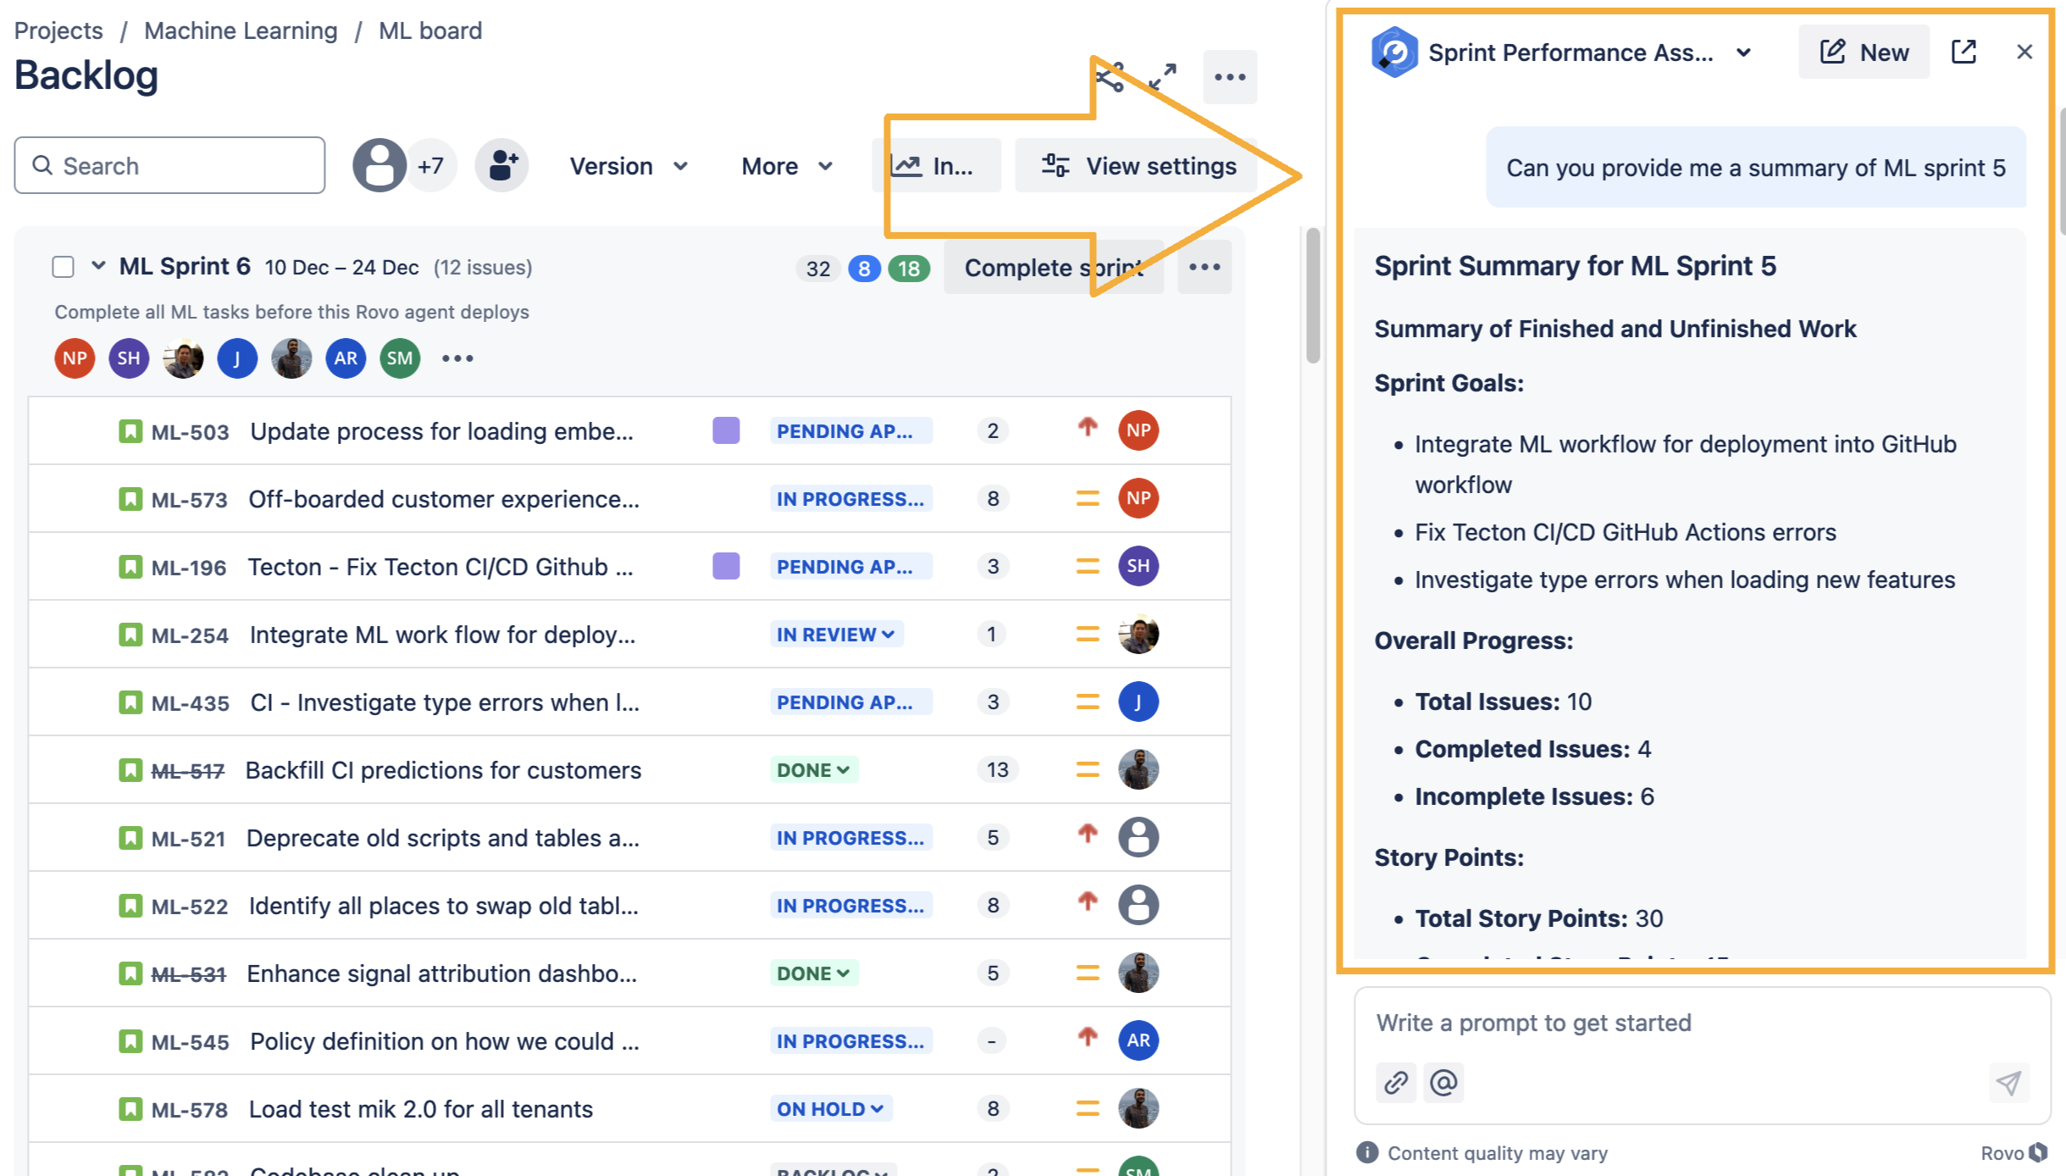Screen dimensions: 2066x1176
Task: Open the Sprint Performance agent selector dropdown
Action: click(1742, 53)
